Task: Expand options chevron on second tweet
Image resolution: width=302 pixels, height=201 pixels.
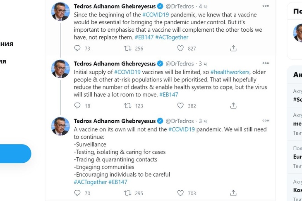Action: coord(265,63)
